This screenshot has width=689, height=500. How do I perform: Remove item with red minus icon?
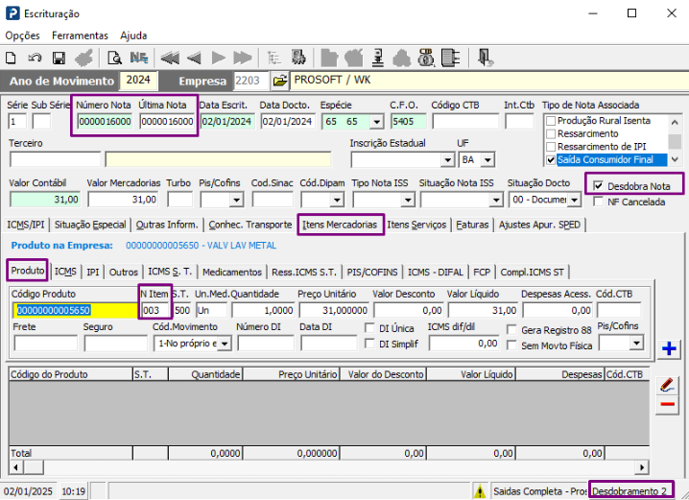(x=668, y=404)
